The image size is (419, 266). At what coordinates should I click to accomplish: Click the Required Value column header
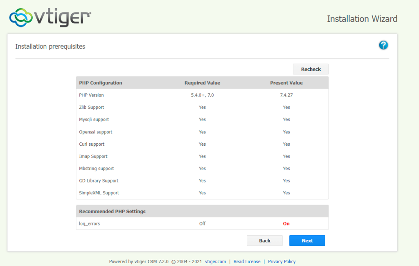202,83
